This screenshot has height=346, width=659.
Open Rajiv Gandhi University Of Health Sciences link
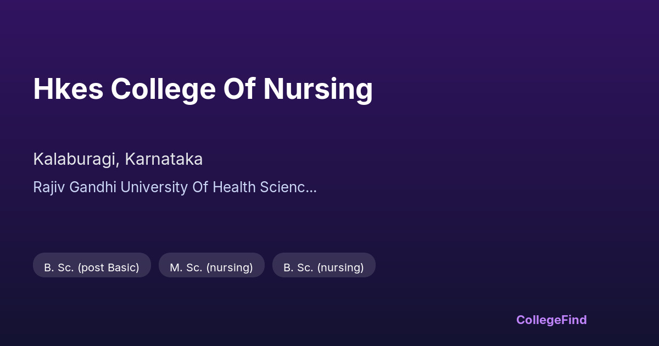click(175, 187)
